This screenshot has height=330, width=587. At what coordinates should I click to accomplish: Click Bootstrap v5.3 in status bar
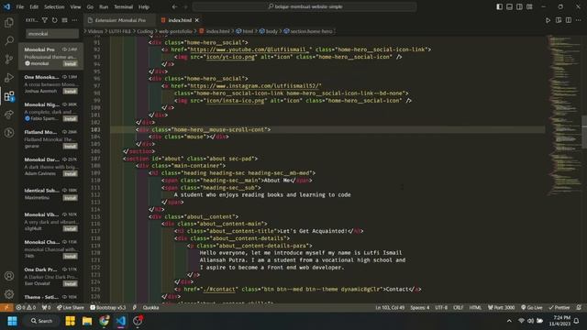tap(108, 308)
